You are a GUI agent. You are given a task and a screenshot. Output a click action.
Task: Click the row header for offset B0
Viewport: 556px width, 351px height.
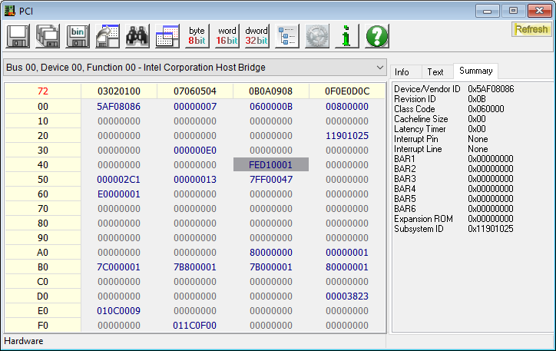[43, 267]
